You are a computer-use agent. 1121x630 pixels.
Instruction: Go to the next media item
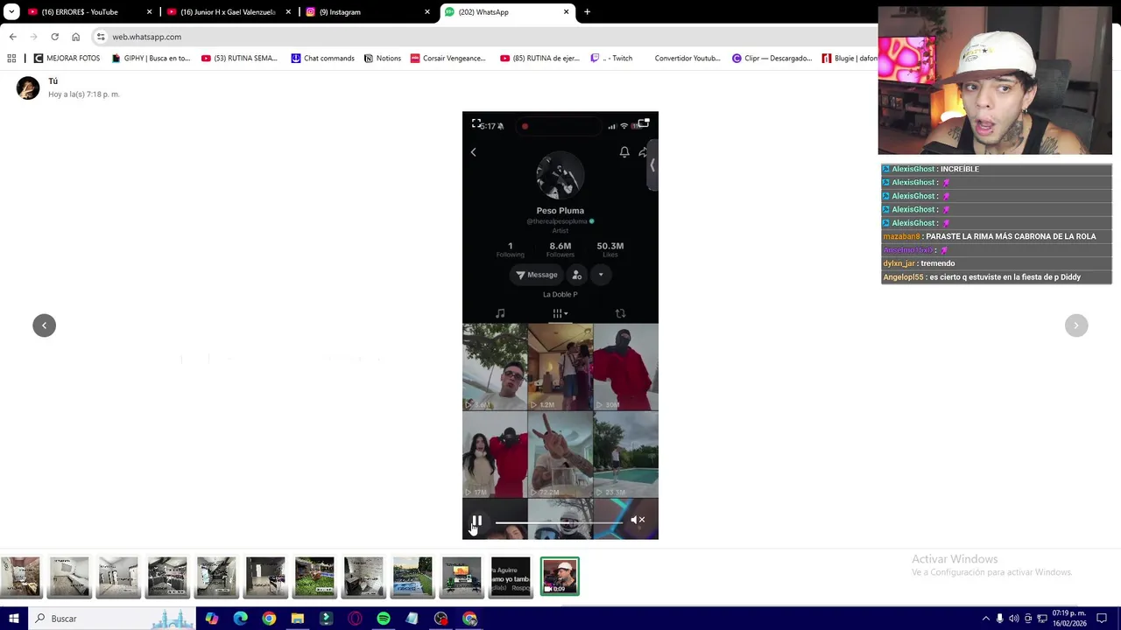[x=1076, y=325]
